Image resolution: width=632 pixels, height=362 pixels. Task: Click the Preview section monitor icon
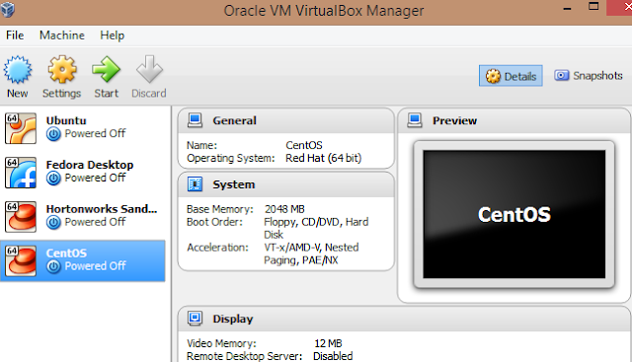click(415, 120)
